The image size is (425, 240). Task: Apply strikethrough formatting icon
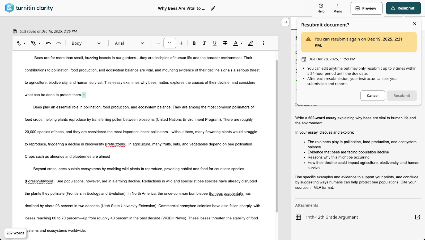(x=225, y=43)
